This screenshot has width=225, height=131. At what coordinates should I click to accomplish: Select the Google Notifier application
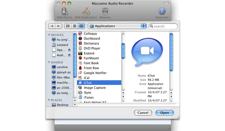(99, 73)
